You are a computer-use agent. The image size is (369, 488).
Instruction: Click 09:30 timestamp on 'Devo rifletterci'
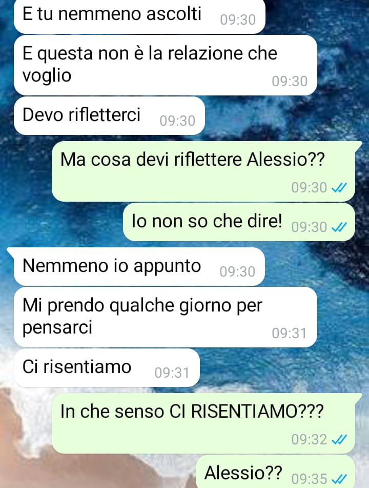click(177, 121)
